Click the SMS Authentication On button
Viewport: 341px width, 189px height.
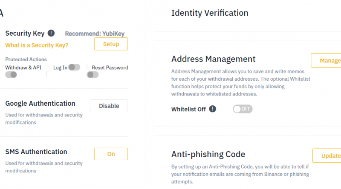pyautogui.click(x=111, y=154)
